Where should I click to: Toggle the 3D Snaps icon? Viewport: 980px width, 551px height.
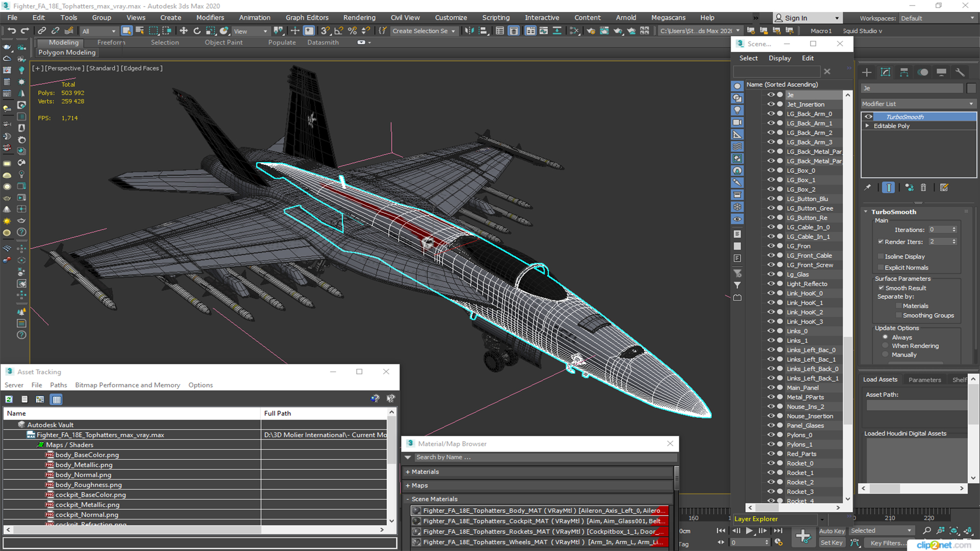tap(325, 31)
